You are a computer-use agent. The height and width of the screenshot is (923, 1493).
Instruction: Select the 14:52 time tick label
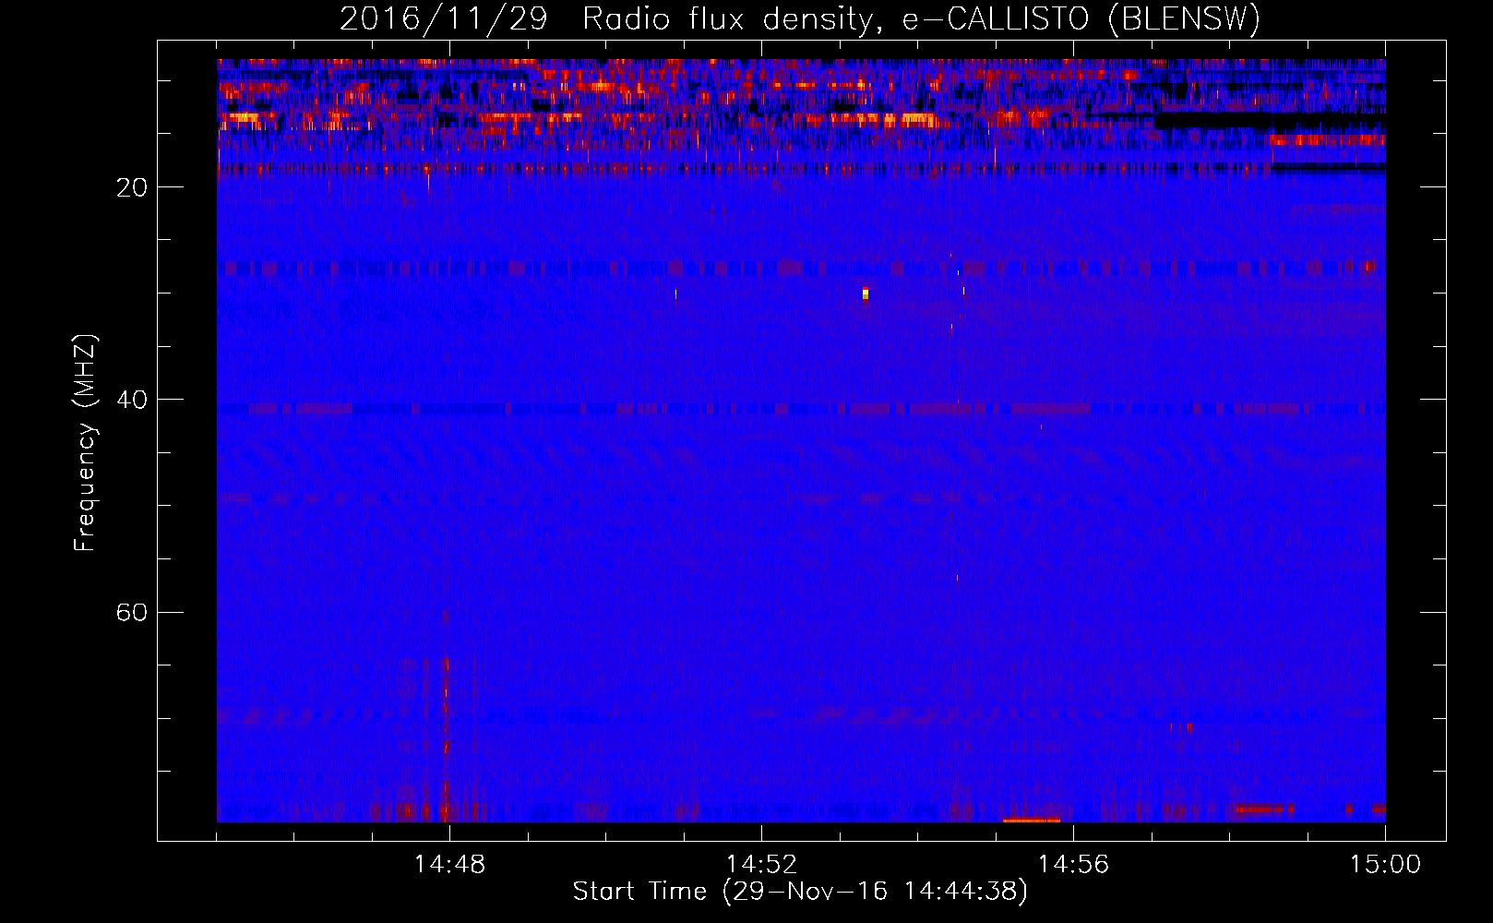point(761,864)
